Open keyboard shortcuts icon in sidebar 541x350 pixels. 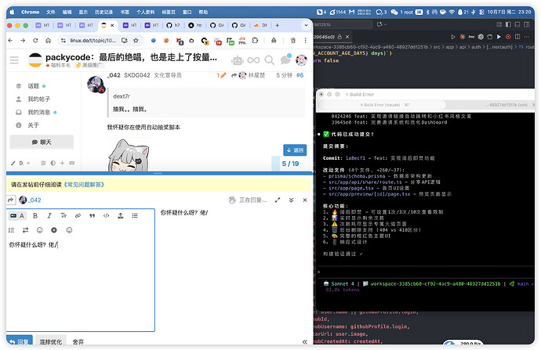pos(72,163)
